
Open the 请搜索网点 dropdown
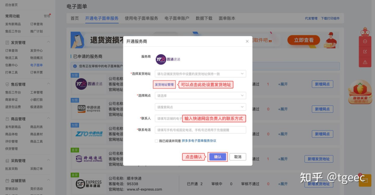200,107
